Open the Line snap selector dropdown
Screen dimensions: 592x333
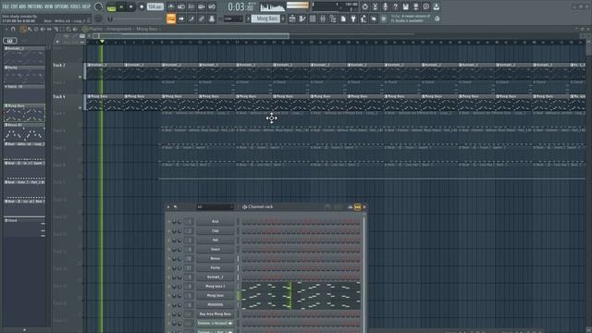click(232, 18)
